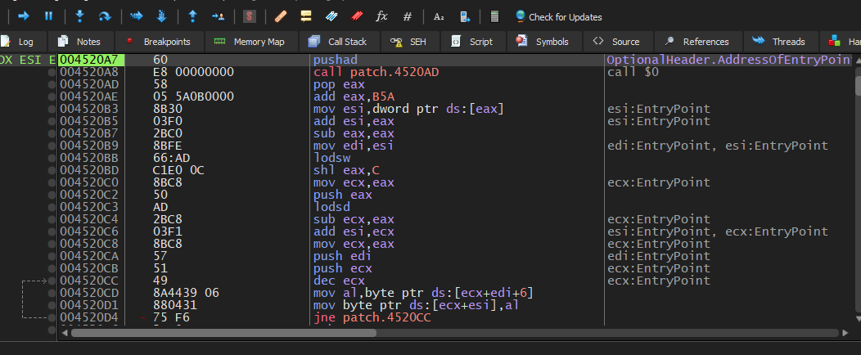Open the Strings Az icon
Screen dimensions: 861x355
pyautogui.click(x=439, y=16)
